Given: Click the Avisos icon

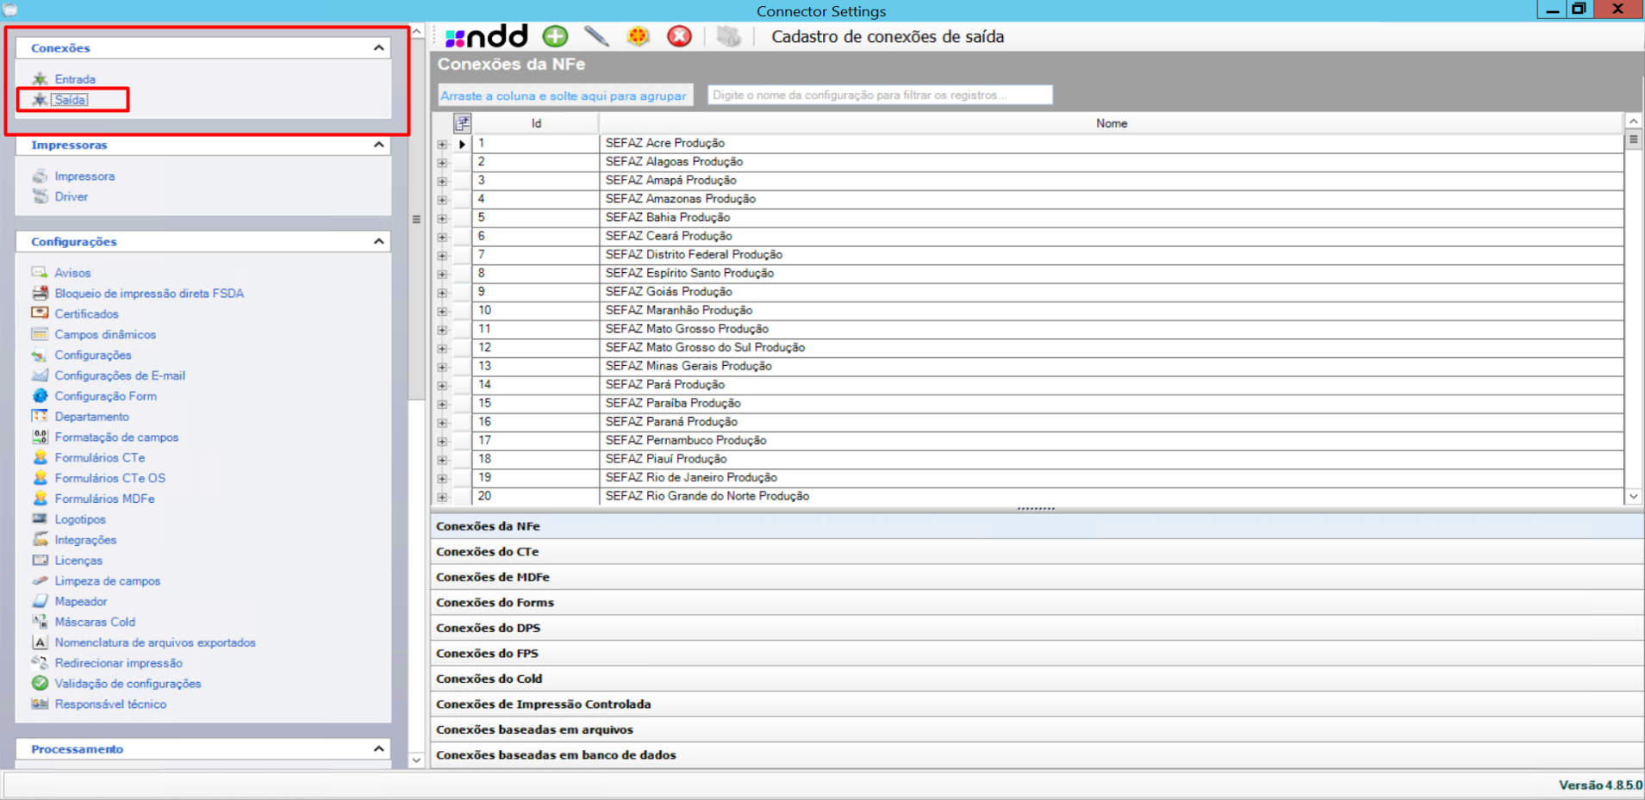Looking at the screenshot, I should (x=40, y=272).
